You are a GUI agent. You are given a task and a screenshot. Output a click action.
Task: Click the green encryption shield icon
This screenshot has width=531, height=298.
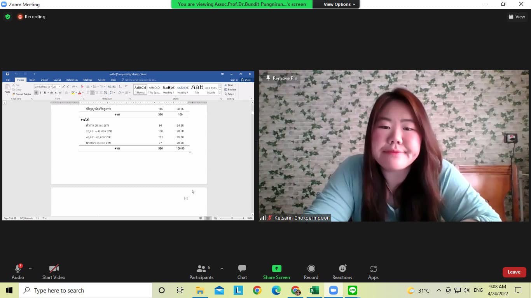8,17
